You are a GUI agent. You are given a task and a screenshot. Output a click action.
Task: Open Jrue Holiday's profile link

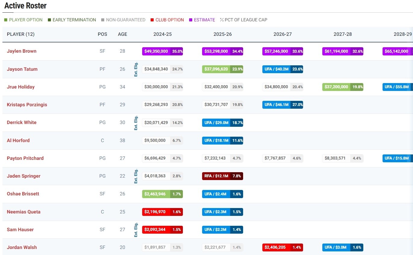[x=21, y=87]
